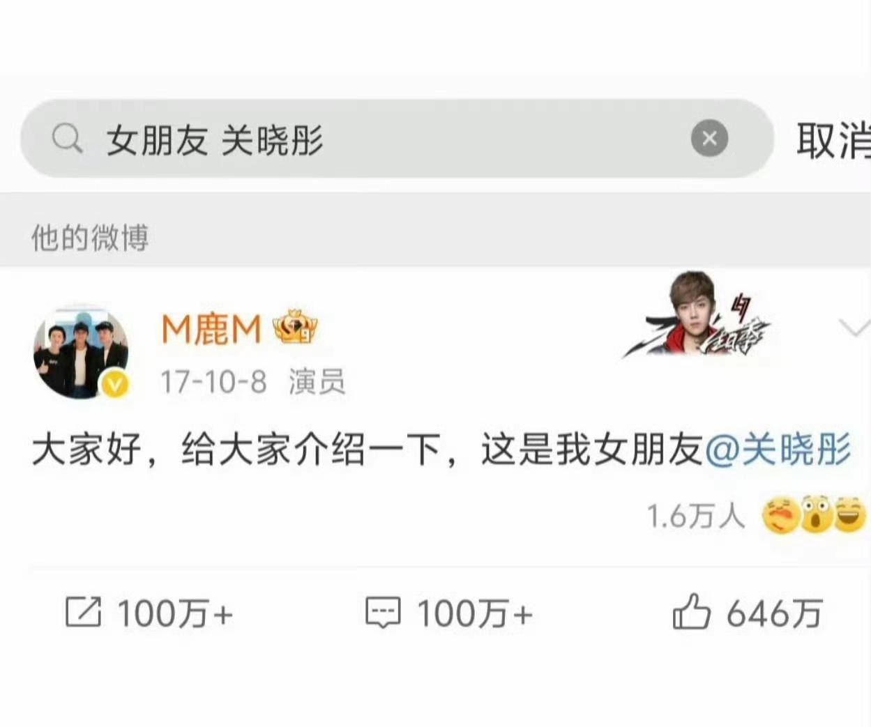Expand the post options chevron

pos(855,328)
